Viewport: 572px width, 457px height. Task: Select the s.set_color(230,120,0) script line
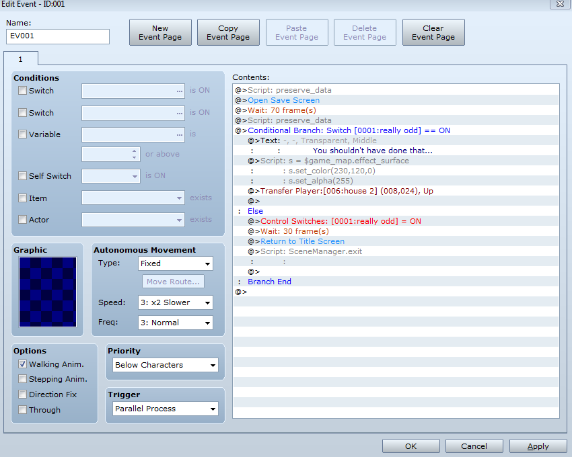[396, 171]
